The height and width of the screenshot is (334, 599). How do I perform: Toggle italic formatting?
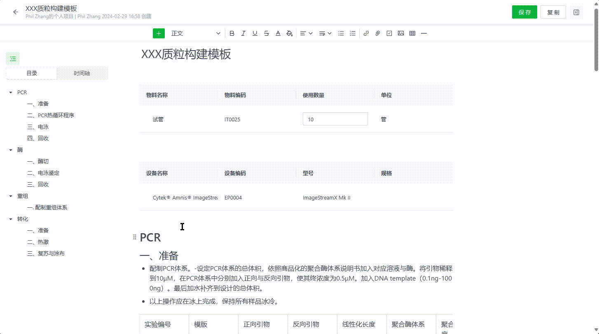[243, 33]
